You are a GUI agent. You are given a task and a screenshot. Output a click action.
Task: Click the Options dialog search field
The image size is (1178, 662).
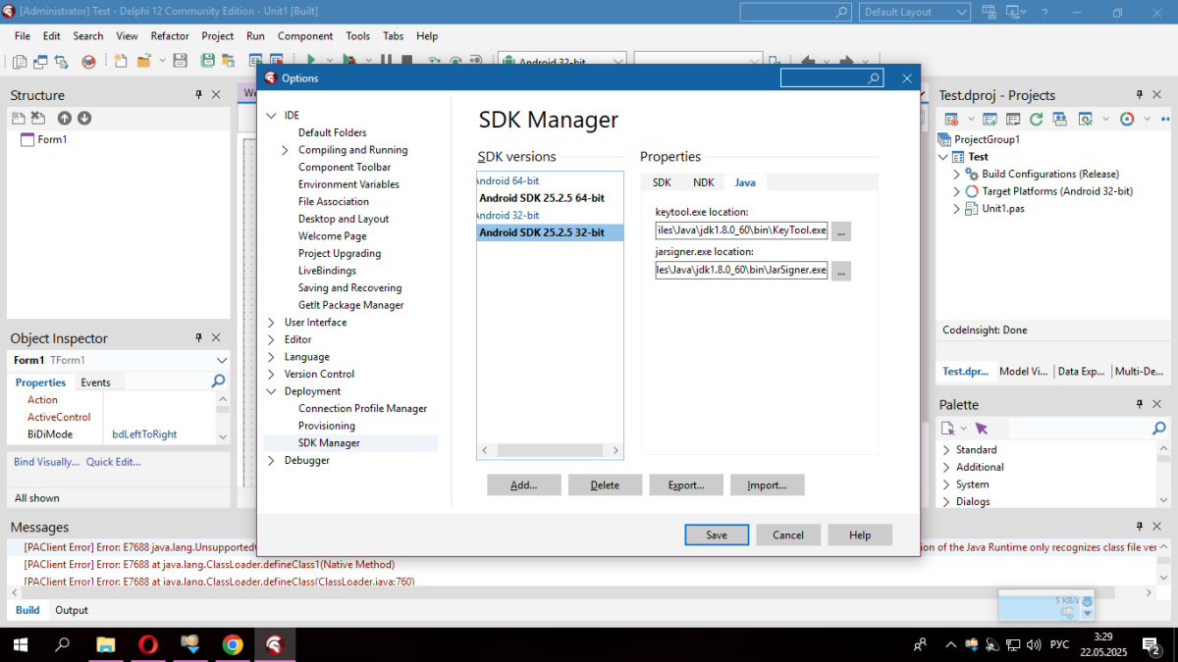tap(831, 78)
